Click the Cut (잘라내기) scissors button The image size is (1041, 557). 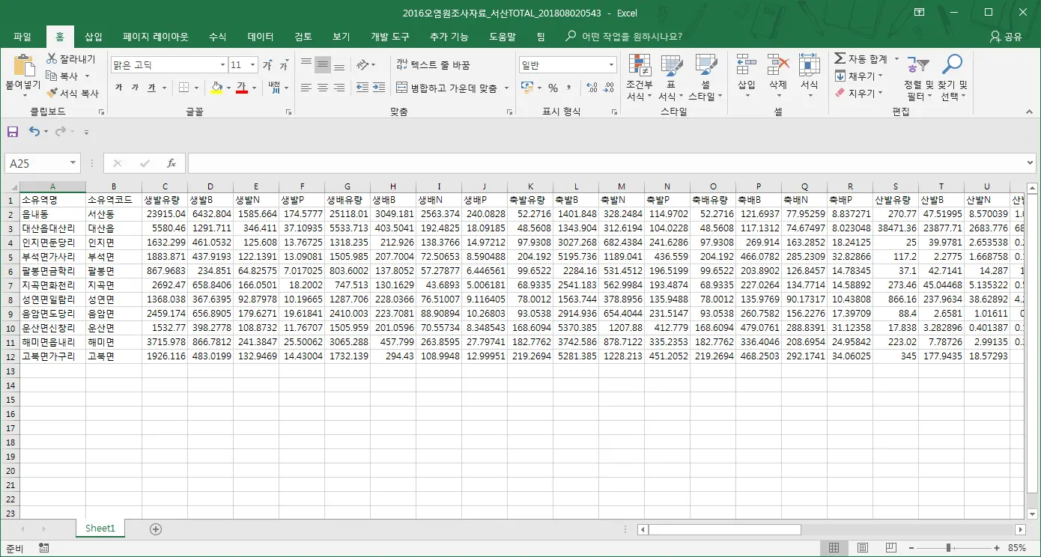[x=70, y=58]
